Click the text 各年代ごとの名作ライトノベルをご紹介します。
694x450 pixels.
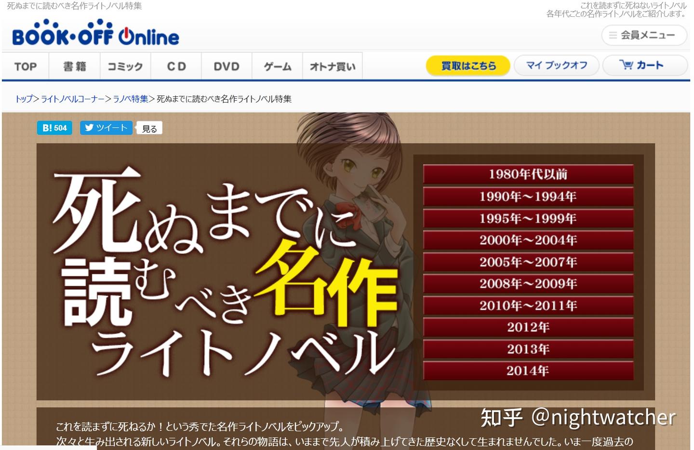(x=616, y=14)
